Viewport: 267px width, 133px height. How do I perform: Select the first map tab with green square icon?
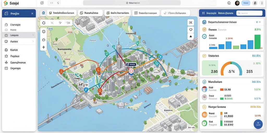point(62,13)
